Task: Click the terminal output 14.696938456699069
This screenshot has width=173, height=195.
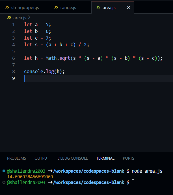Action: coord(30,177)
